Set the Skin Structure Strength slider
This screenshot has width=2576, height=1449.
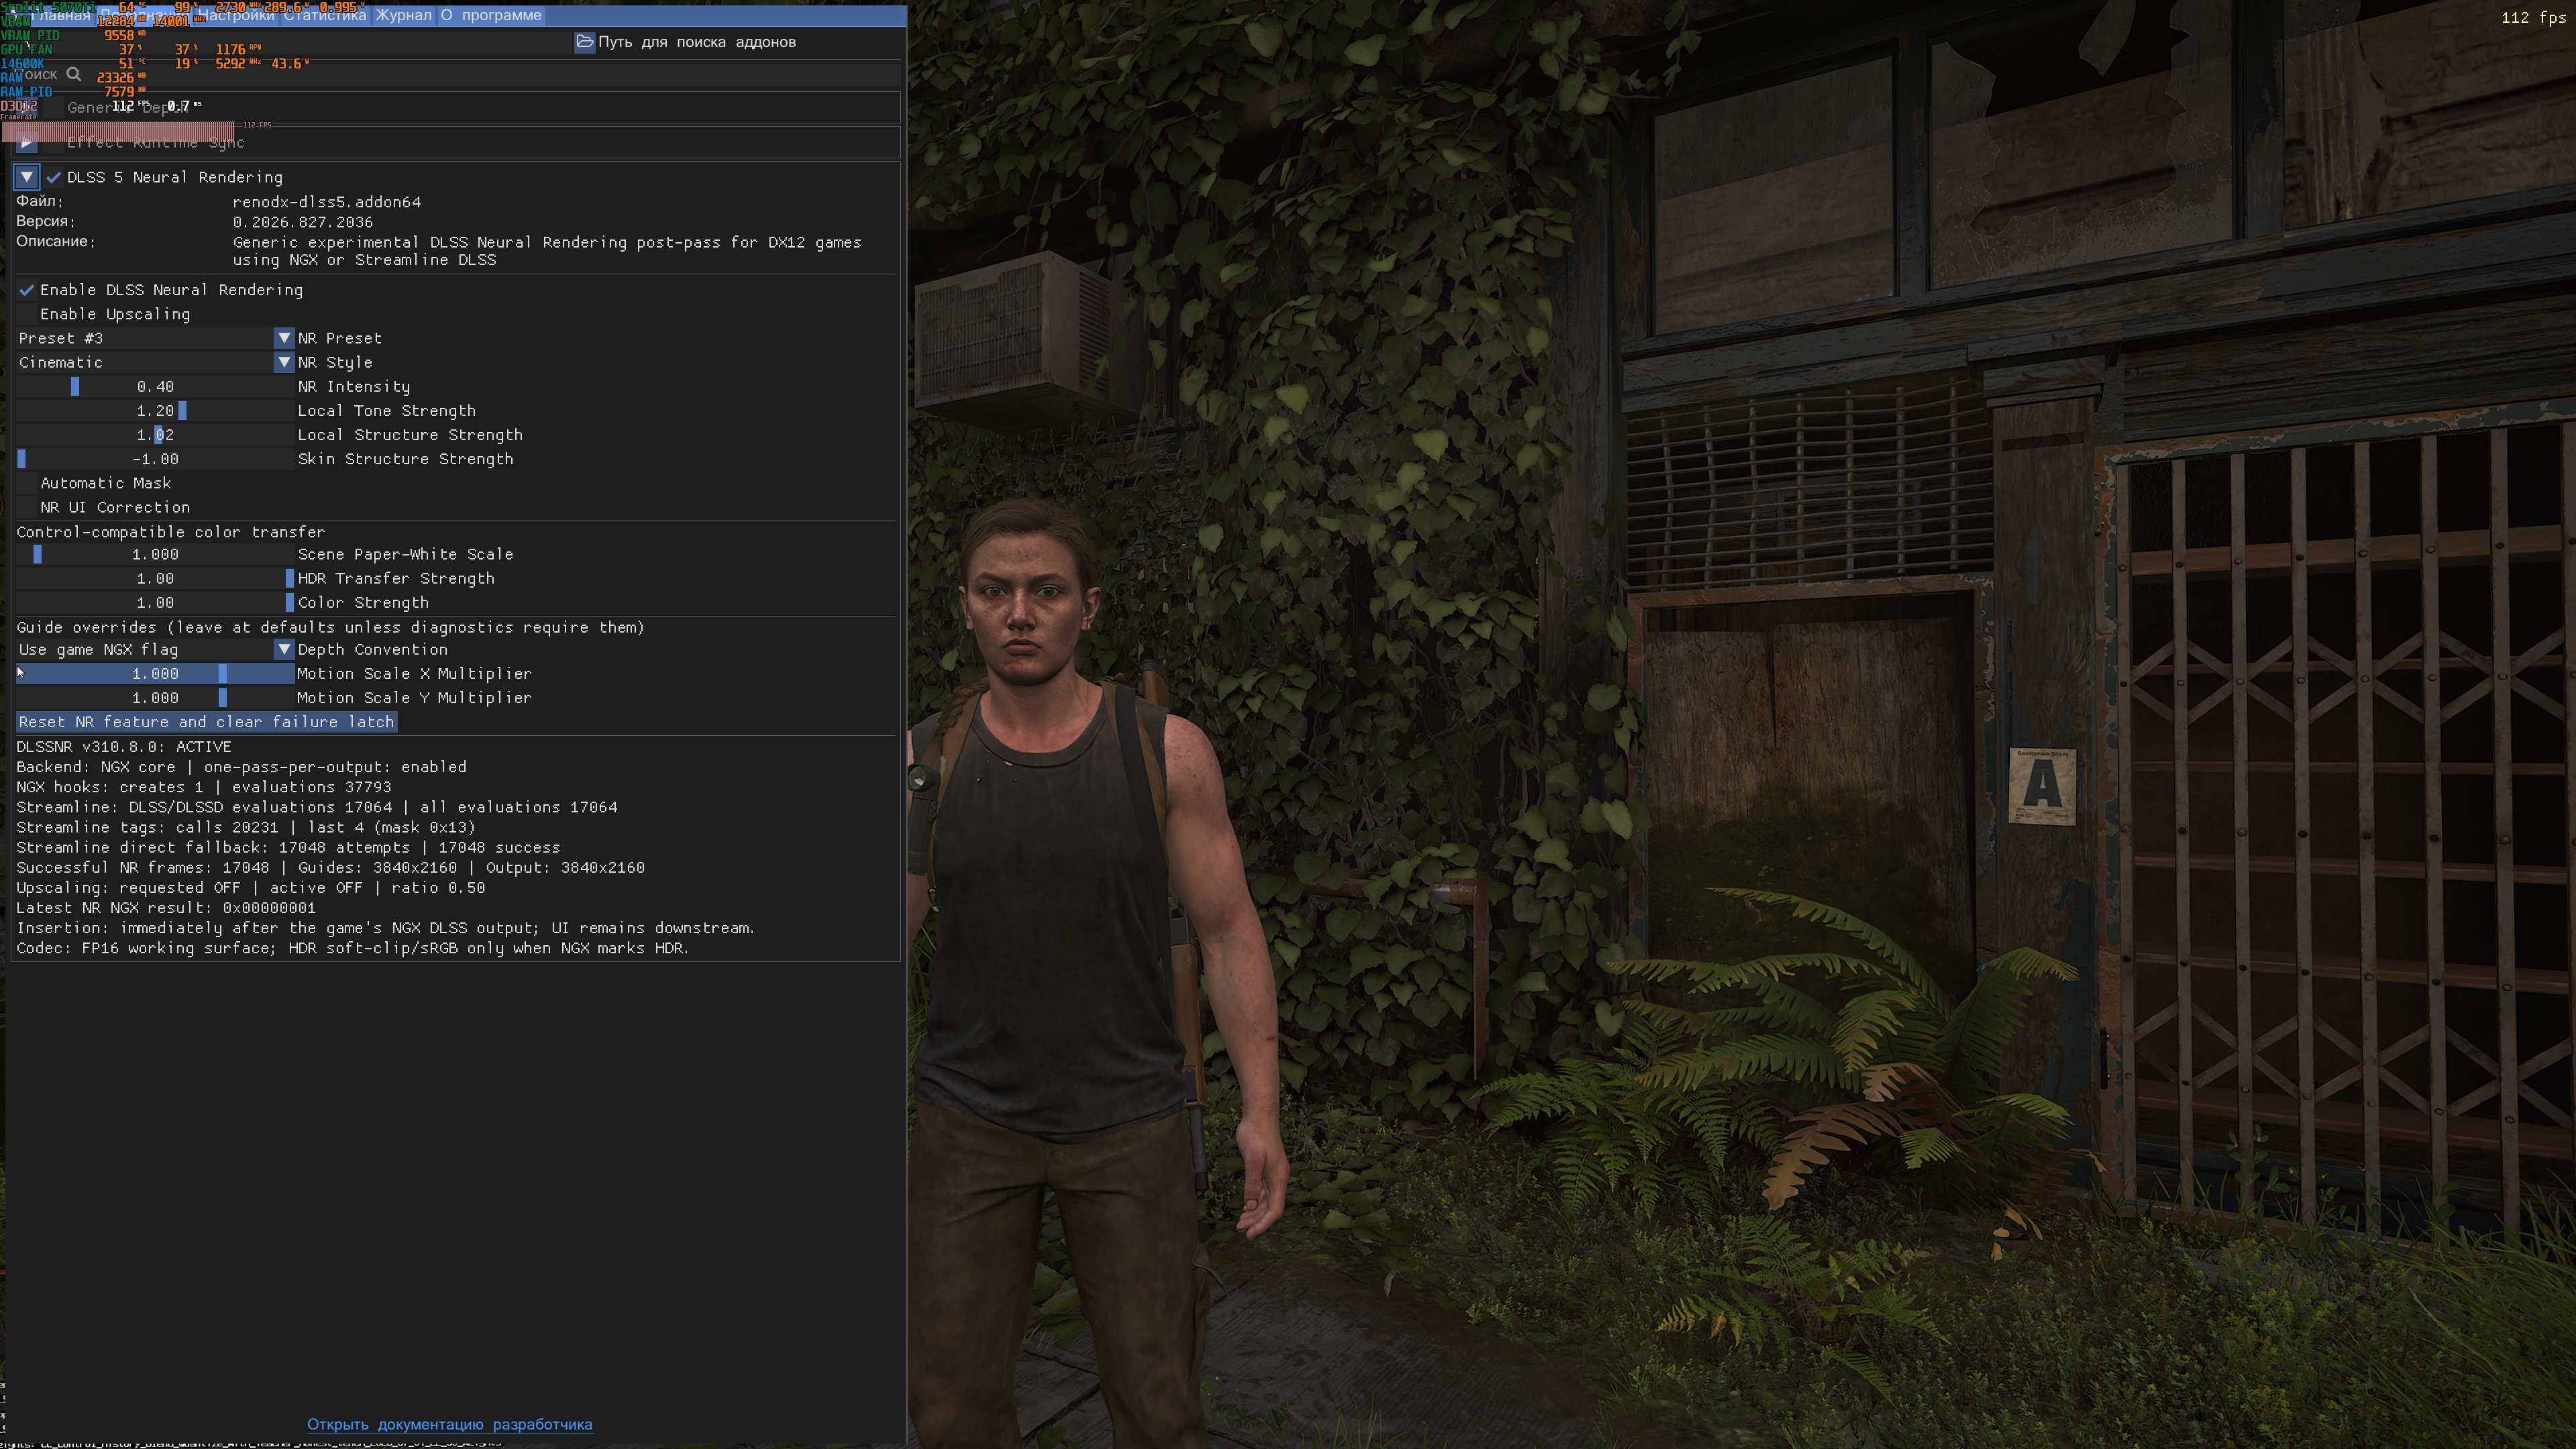coord(155,459)
